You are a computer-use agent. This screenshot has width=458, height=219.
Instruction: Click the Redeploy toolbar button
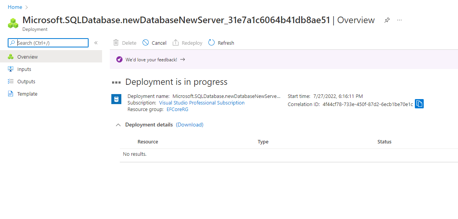pyautogui.click(x=187, y=43)
